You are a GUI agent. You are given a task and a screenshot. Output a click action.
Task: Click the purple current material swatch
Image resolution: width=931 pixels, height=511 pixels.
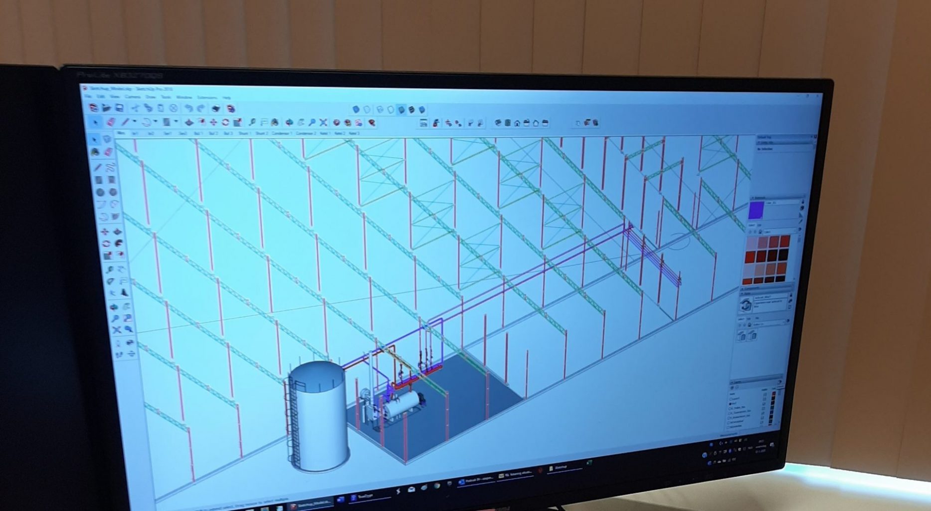pos(756,210)
